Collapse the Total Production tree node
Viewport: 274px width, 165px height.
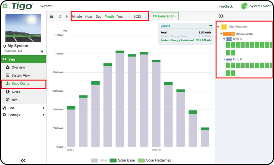click(218, 27)
